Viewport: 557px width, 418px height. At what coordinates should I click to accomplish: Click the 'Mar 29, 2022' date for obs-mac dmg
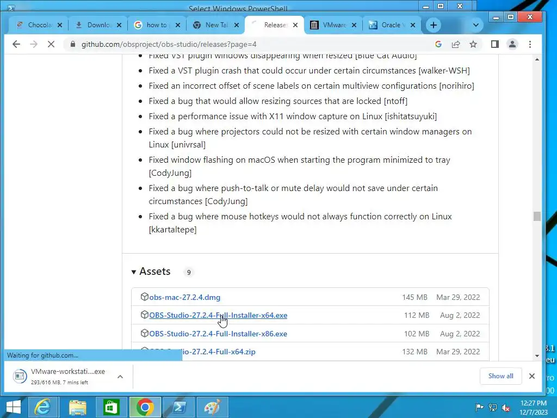(x=458, y=297)
